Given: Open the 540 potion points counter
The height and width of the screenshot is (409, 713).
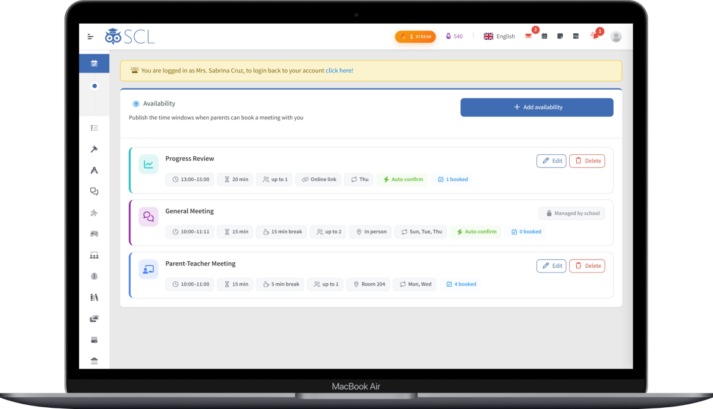Looking at the screenshot, I should [x=453, y=36].
